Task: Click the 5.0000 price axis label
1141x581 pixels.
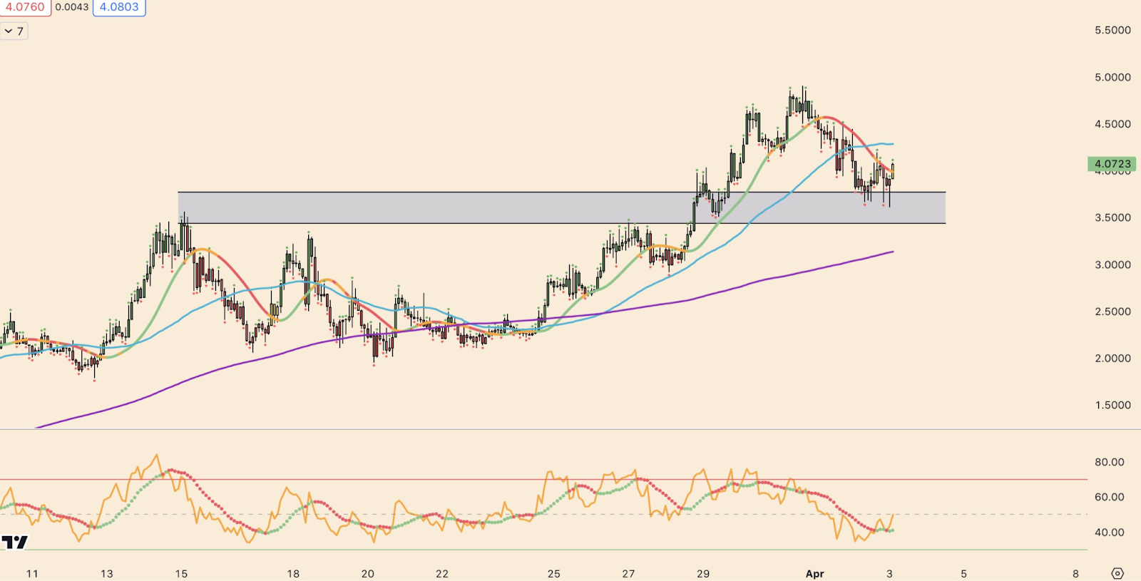Action: point(1112,77)
